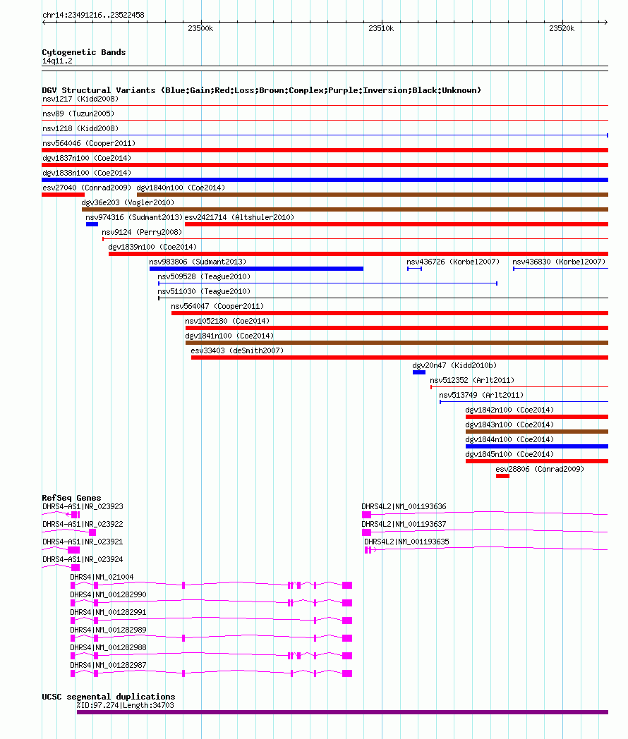Open DHRS4|NM_001282991 transcript

click(x=109, y=612)
